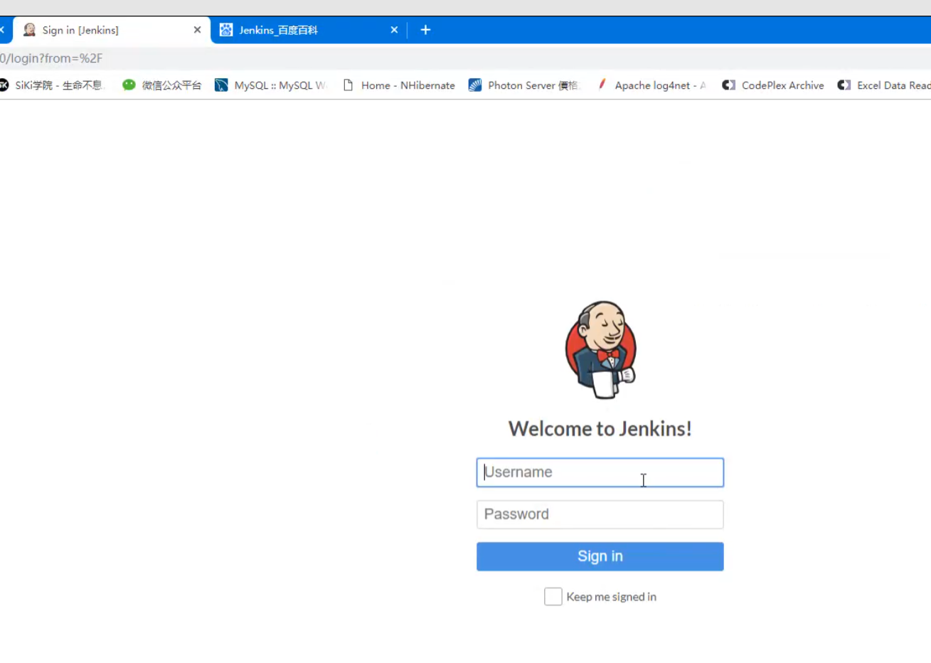Open the CodePlex Archive bookmark
Screen dimensions: 931x663
click(773, 85)
